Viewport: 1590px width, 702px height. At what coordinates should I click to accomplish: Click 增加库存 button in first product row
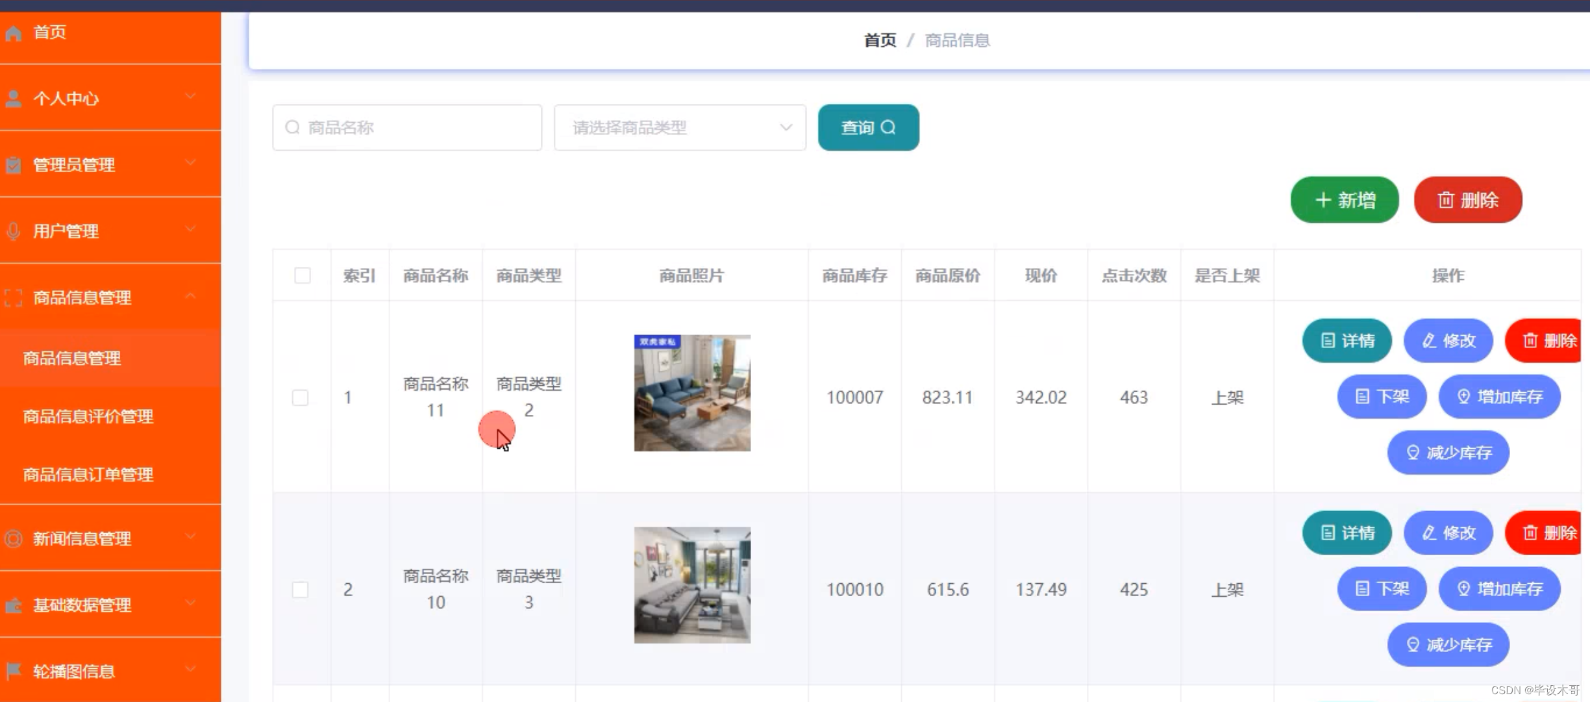[x=1499, y=396]
